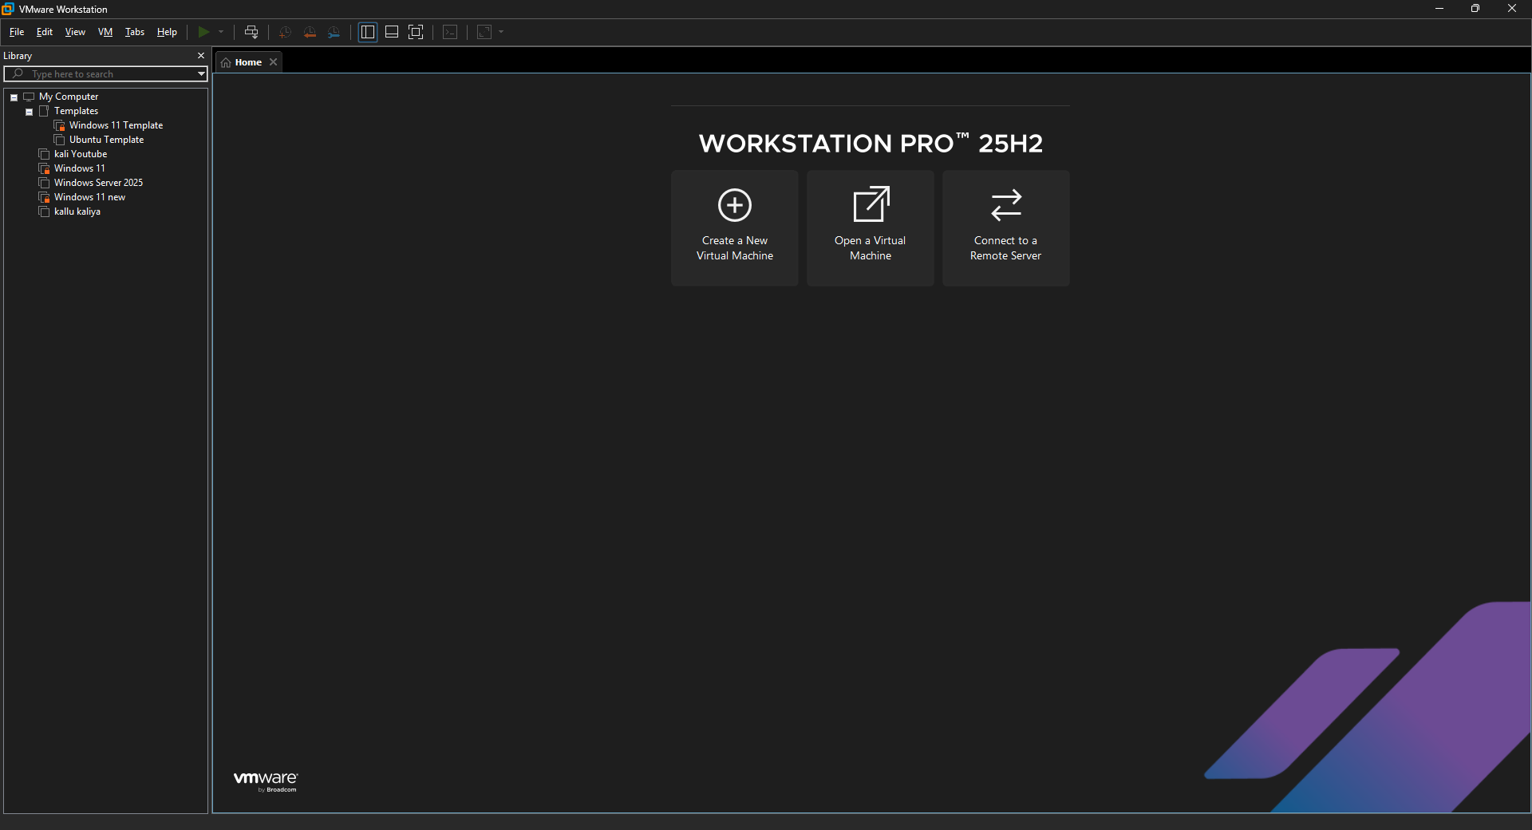
Task: Open the power options dropdown arrow
Action: pyautogui.click(x=221, y=32)
